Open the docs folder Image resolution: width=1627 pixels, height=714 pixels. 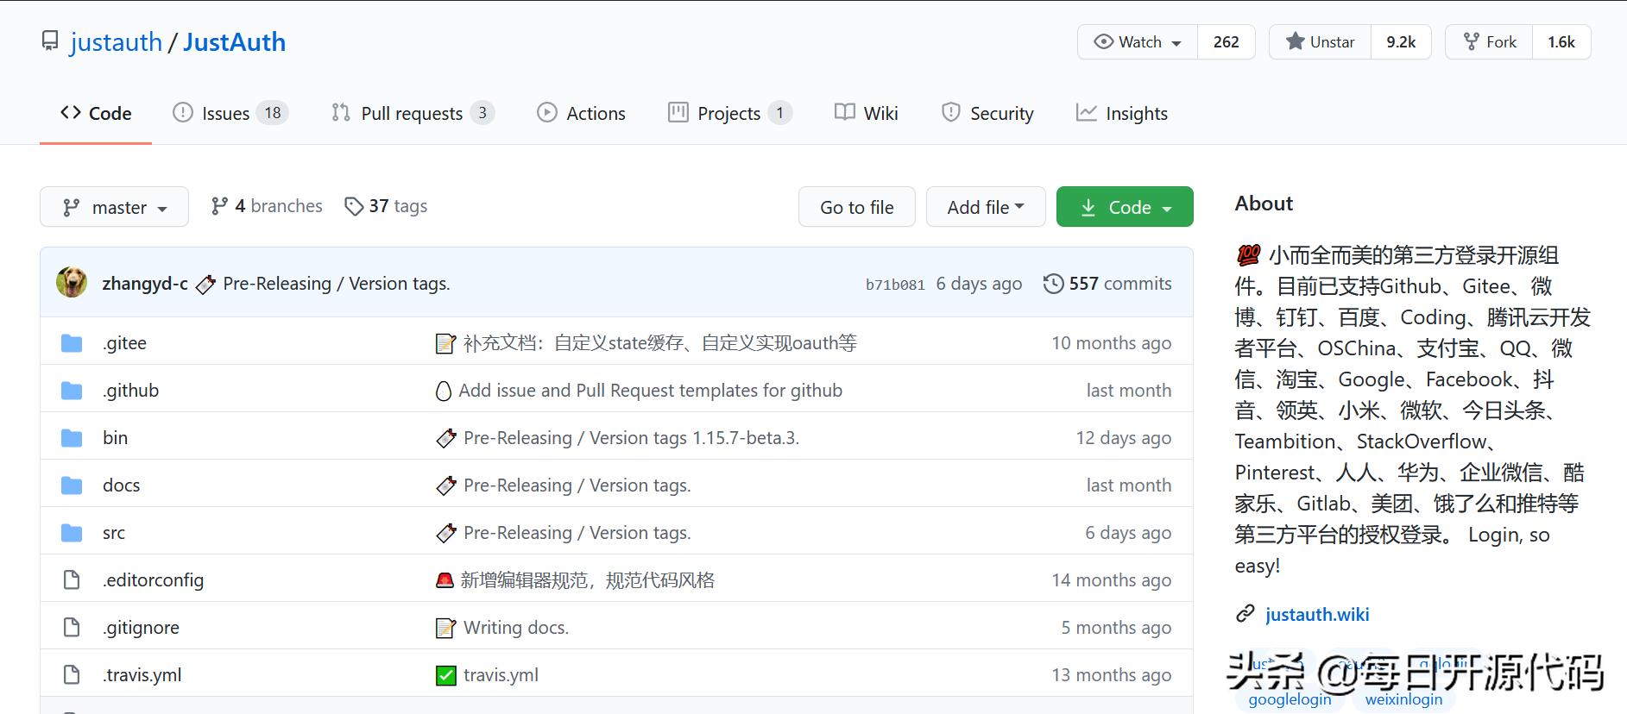(x=121, y=485)
